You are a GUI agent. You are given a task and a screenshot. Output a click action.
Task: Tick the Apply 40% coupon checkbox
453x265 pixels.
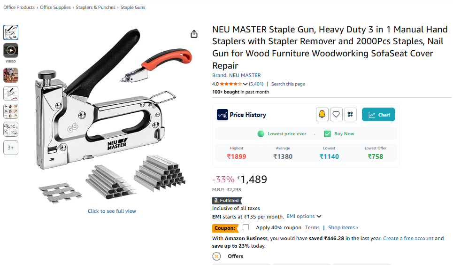(246, 227)
